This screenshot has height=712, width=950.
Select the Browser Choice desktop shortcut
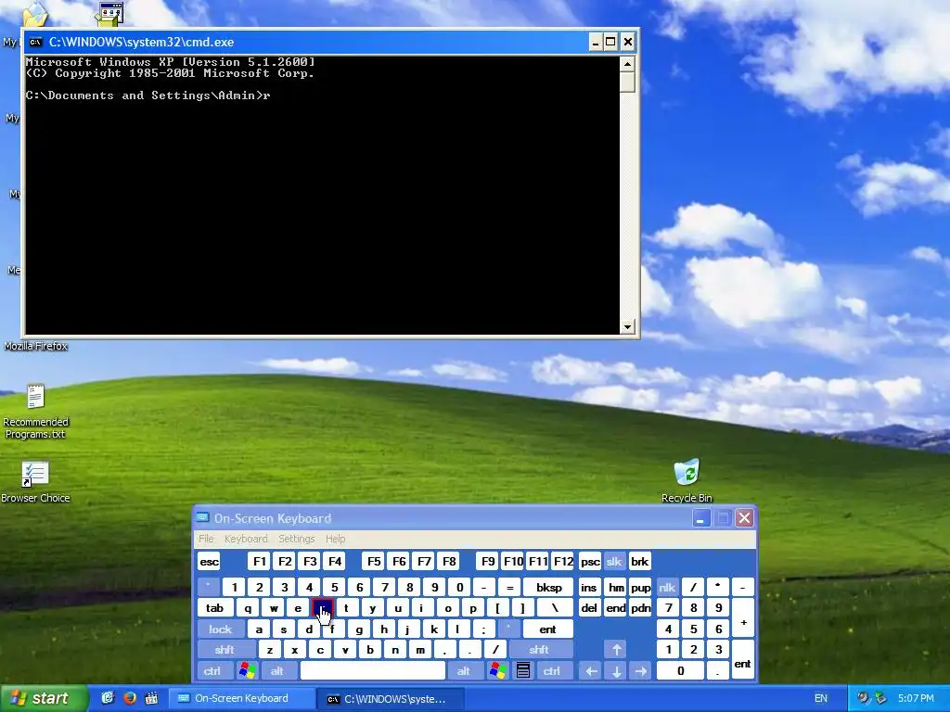pyautogui.click(x=35, y=482)
